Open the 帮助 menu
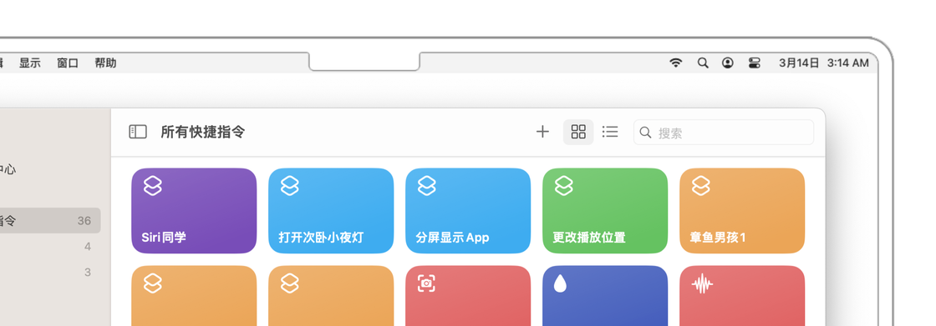Viewport: 936px width, 326px height. [105, 63]
